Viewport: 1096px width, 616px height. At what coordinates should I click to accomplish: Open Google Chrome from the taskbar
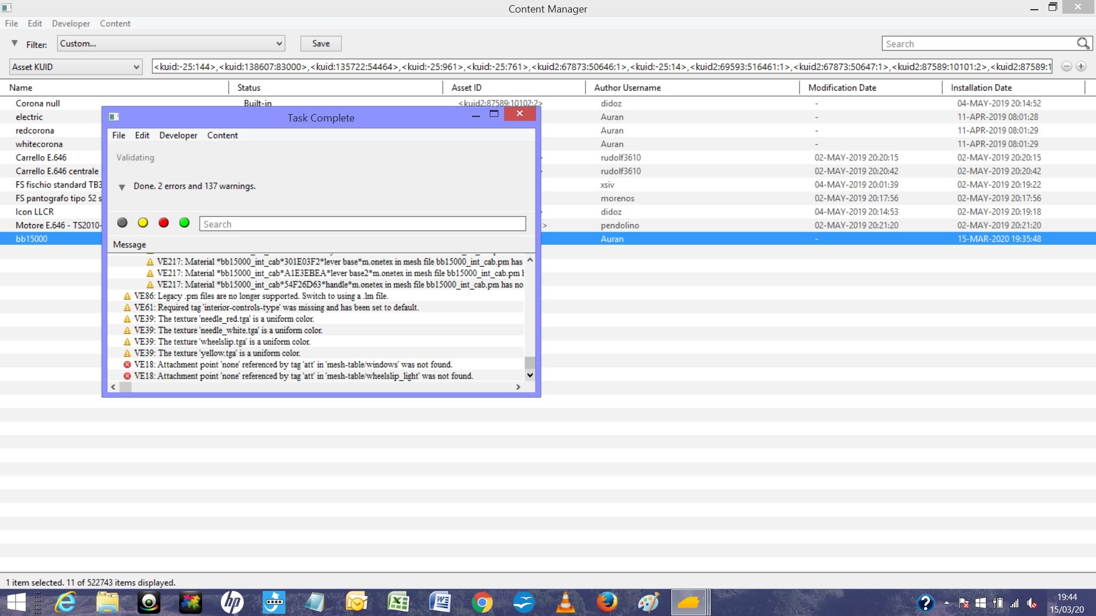point(482,602)
